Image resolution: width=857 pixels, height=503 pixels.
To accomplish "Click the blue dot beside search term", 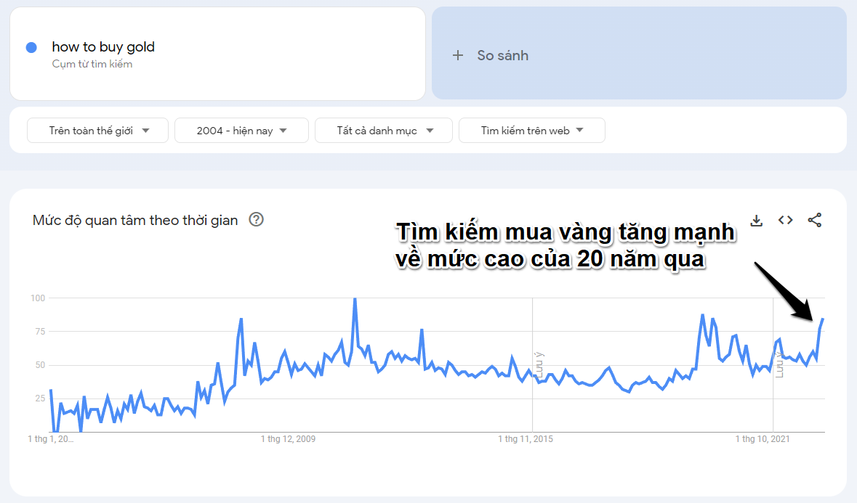I will [31, 48].
